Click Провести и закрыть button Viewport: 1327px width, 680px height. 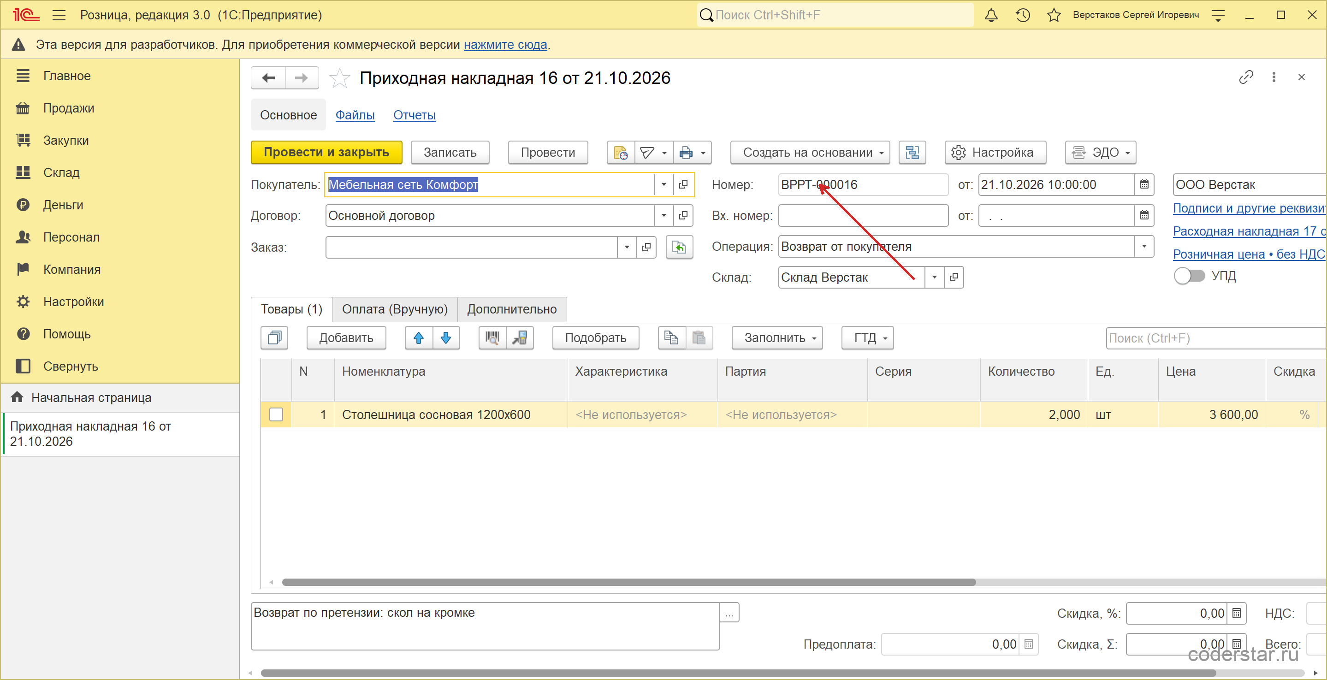[x=326, y=153]
